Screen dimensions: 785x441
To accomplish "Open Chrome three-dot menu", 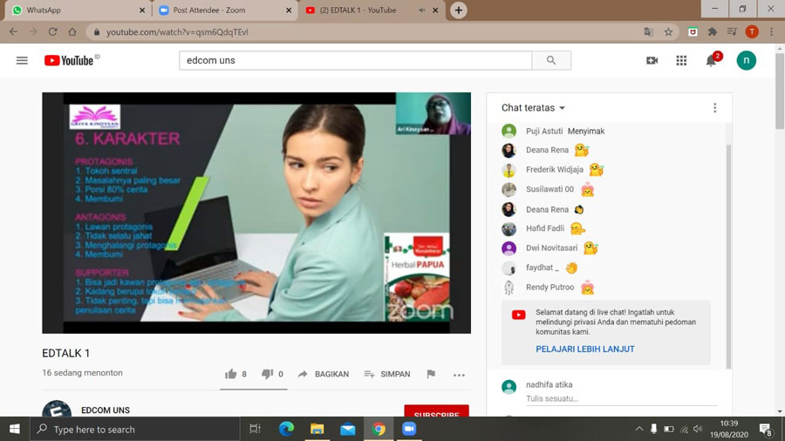I will pos(772,32).
